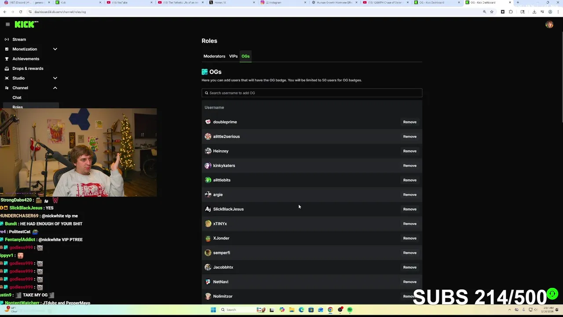Click the Kick logo
Screen dimensions: 563x317
click(26, 24)
